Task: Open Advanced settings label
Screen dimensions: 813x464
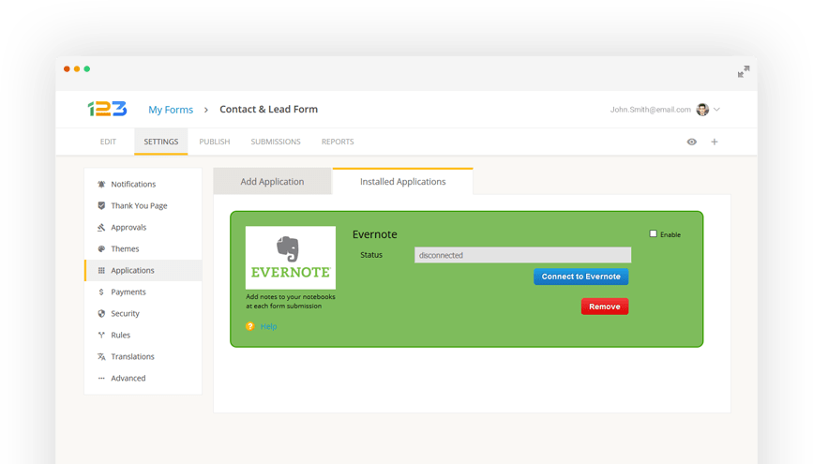Action: click(x=128, y=378)
